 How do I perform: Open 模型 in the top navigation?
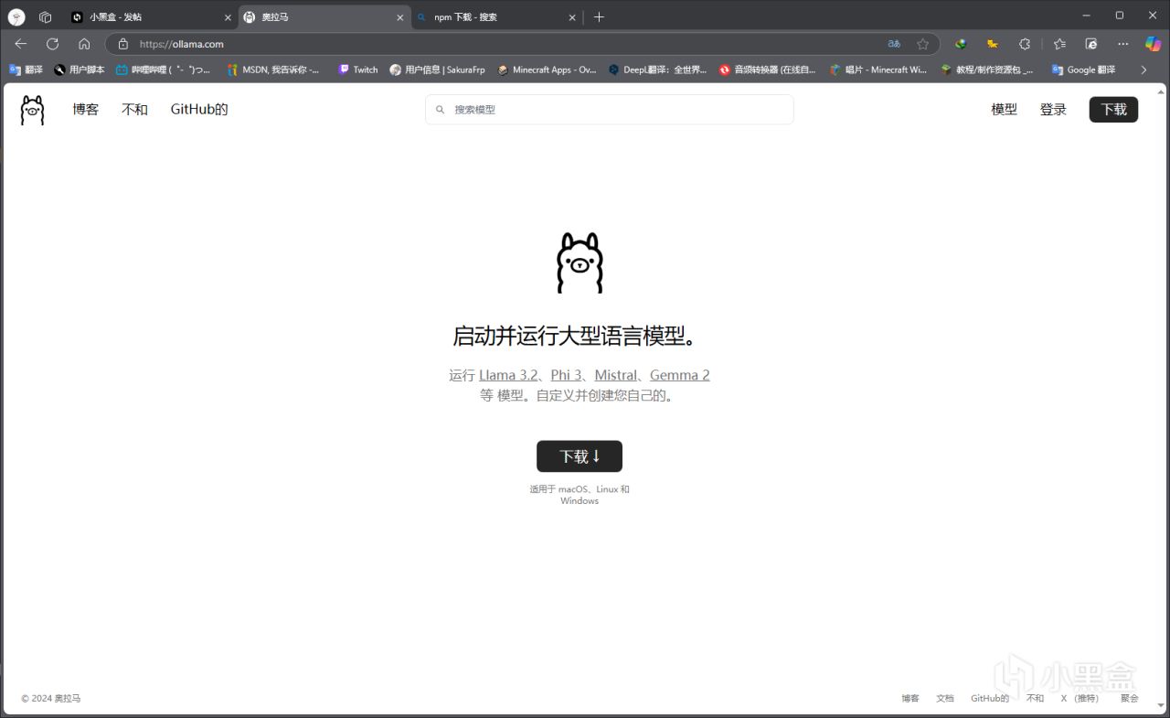(x=1005, y=110)
